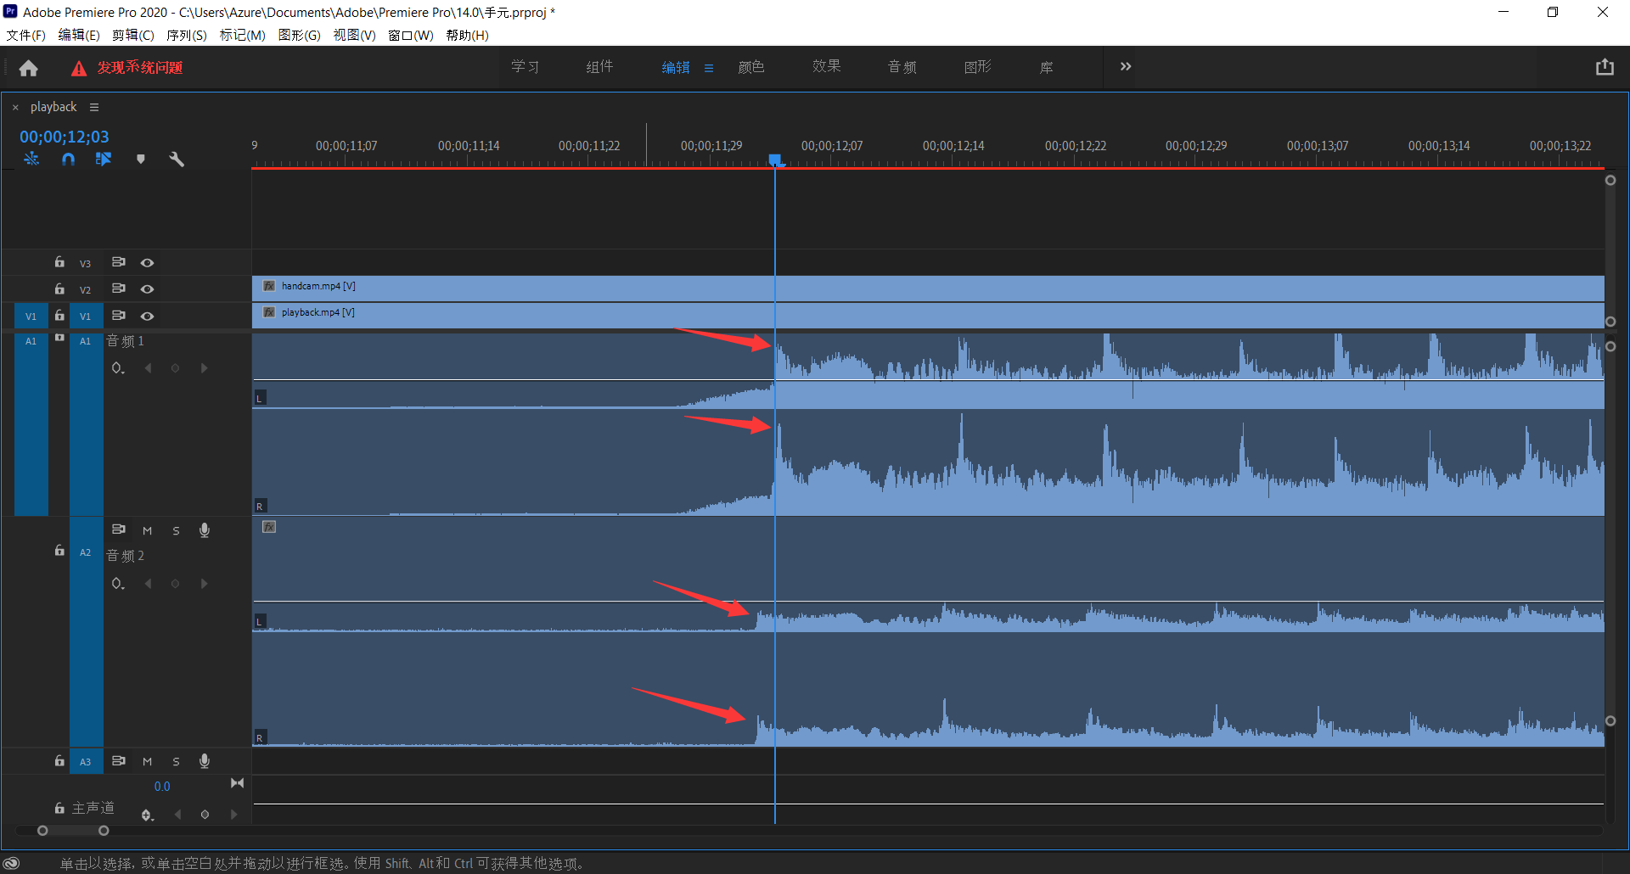Click the Quick Export share icon
The height and width of the screenshot is (874, 1630).
[1604, 67]
